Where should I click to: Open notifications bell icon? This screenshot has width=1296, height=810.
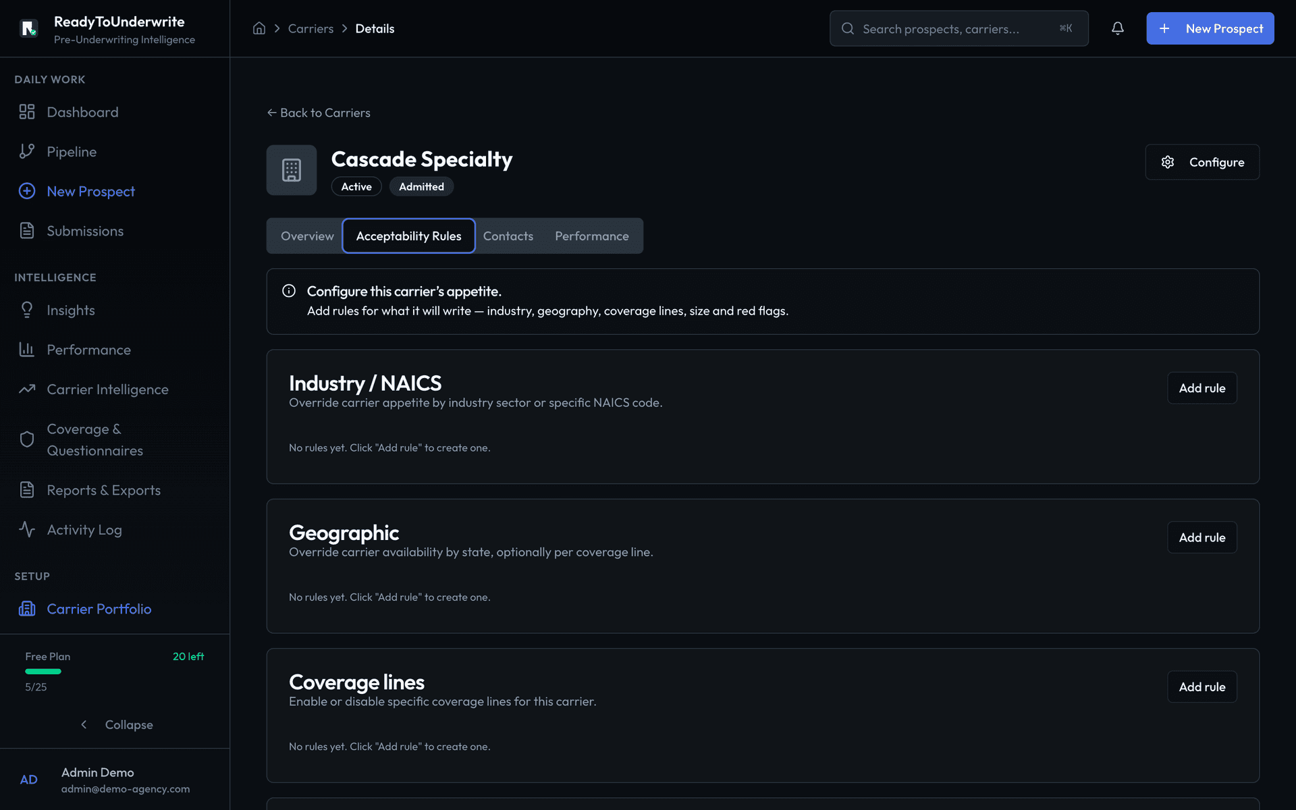tap(1118, 28)
